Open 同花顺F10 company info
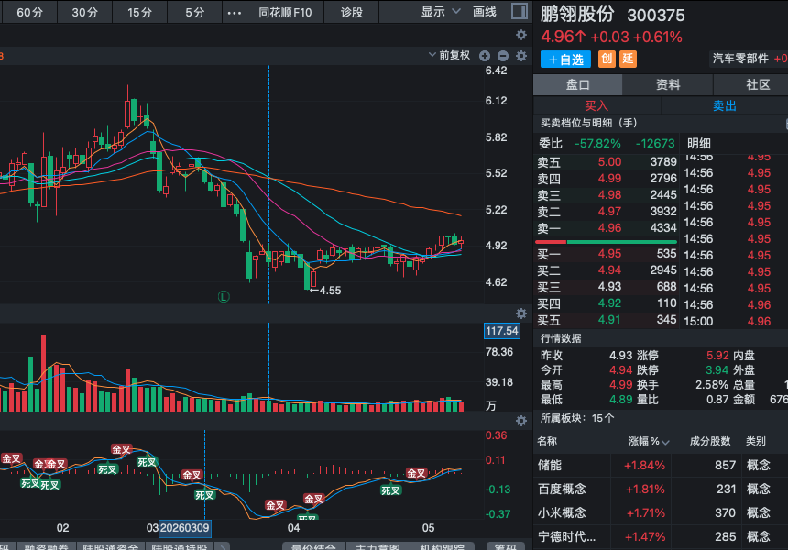Viewport: 788px width, 550px height. point(285,12)
